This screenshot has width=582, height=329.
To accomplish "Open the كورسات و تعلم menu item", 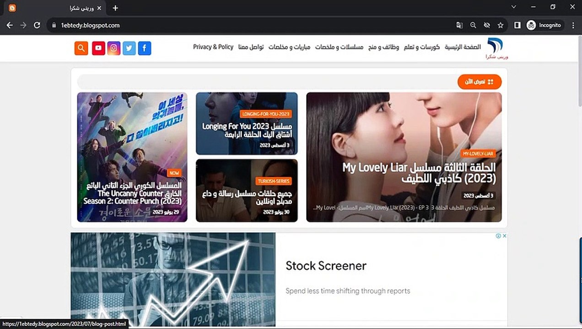I will tap(421, 47).
